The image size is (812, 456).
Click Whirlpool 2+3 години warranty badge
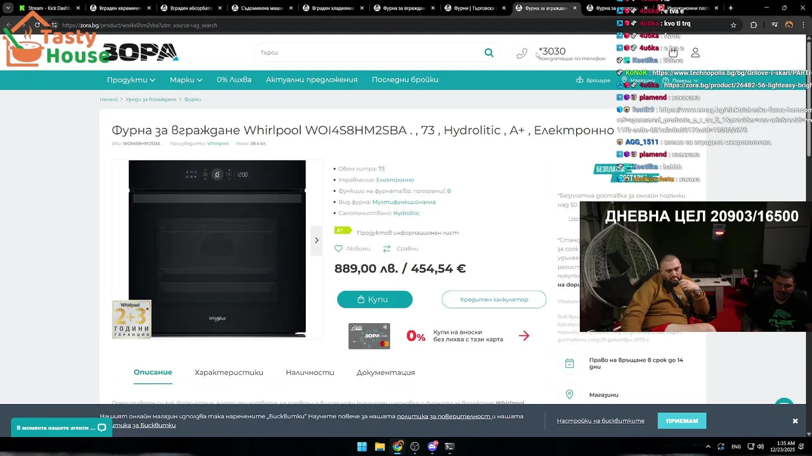coord(132,319)
